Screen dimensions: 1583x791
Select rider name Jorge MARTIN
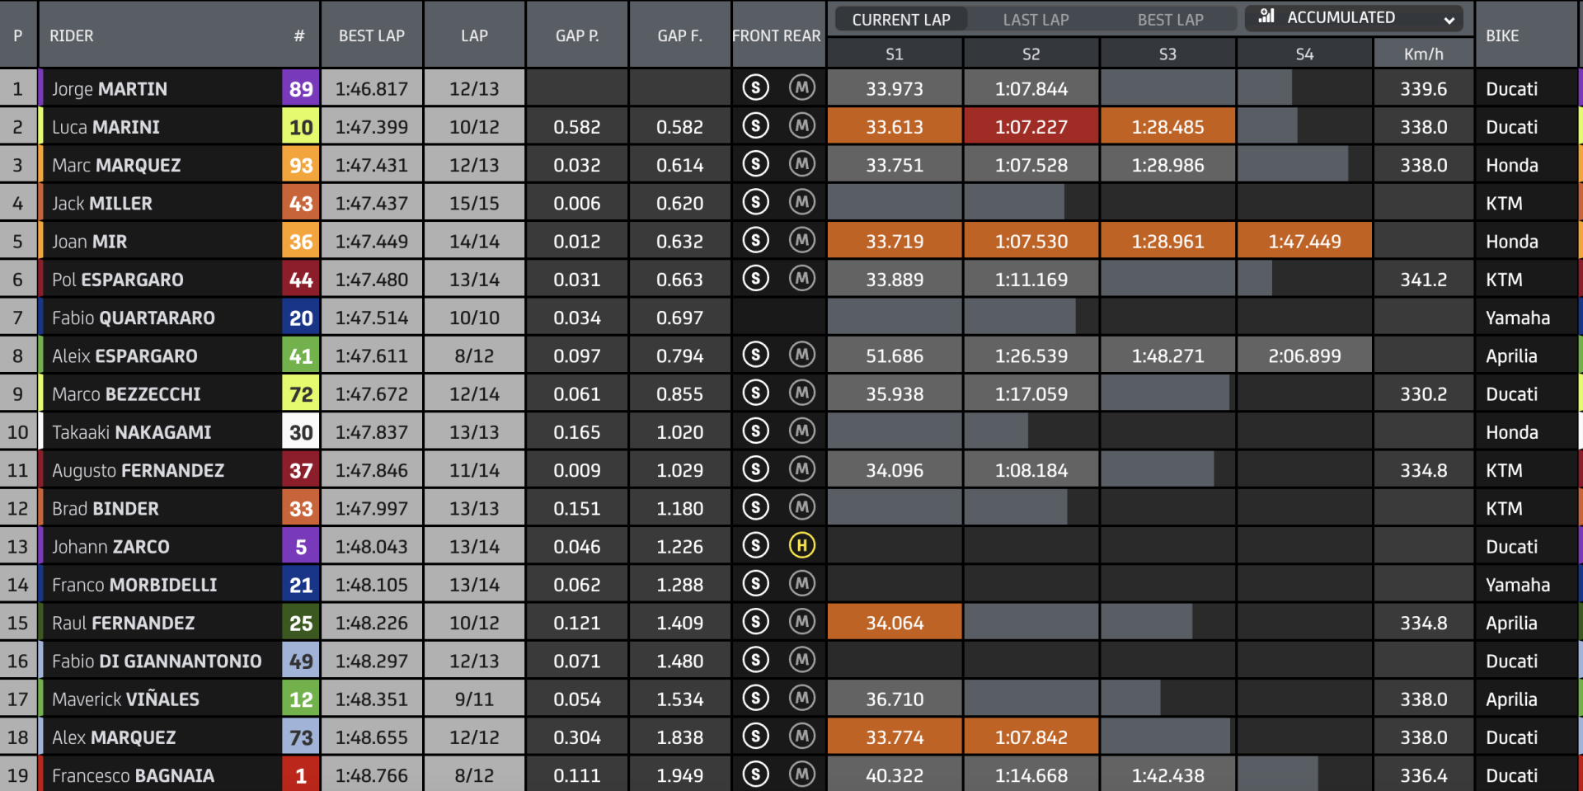click(x=110, y=89)
